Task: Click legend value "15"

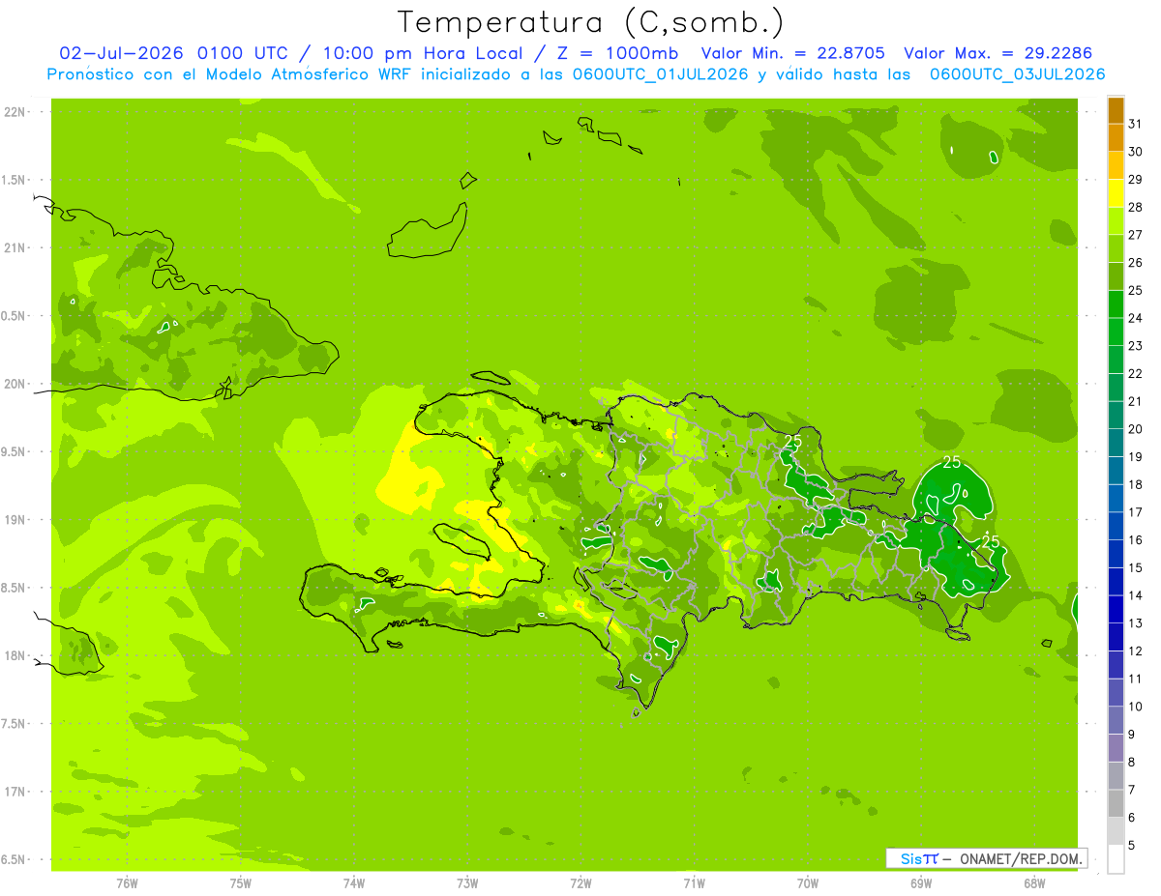Action: pyautogui.click(x=1136, y=567)
